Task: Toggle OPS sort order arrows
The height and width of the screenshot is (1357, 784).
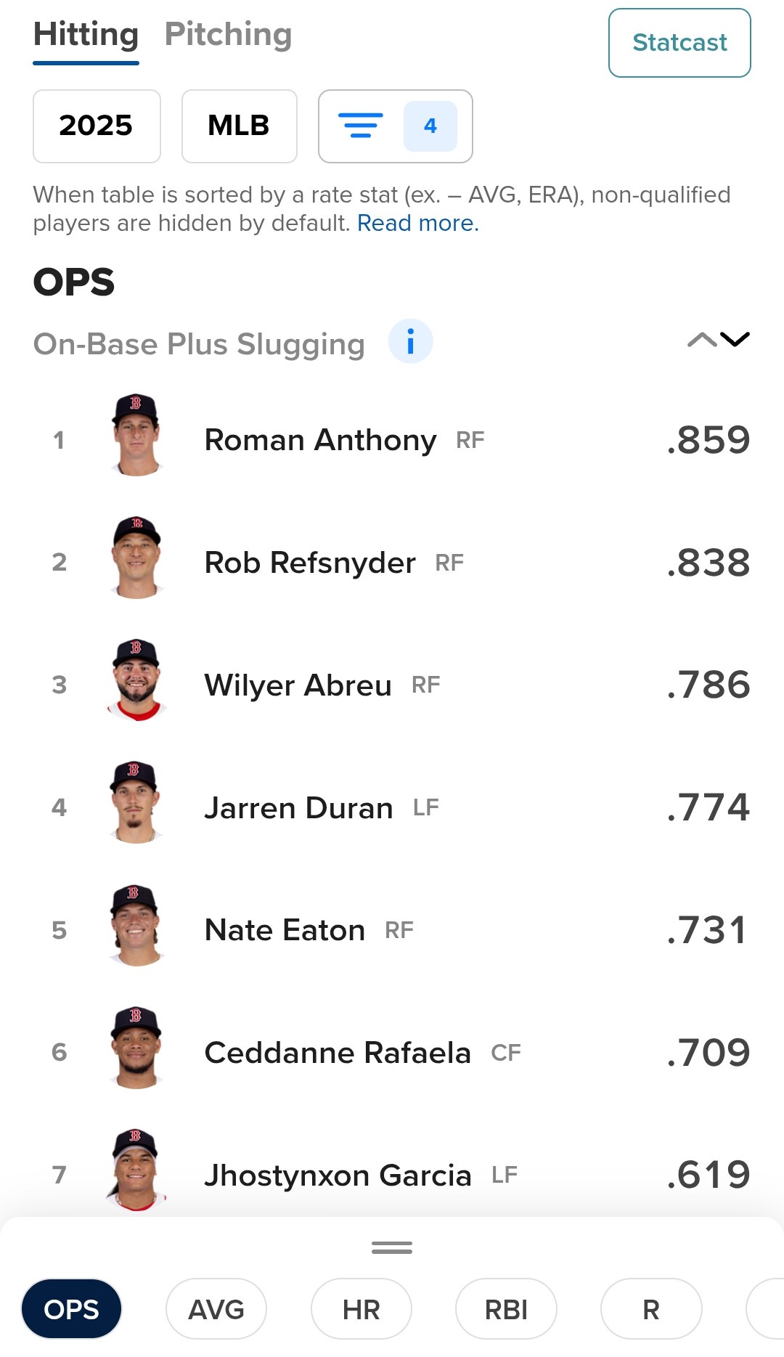Action: tap(718, 340)
